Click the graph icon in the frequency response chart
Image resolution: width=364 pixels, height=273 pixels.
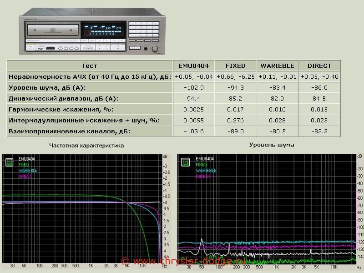[9, 162]
